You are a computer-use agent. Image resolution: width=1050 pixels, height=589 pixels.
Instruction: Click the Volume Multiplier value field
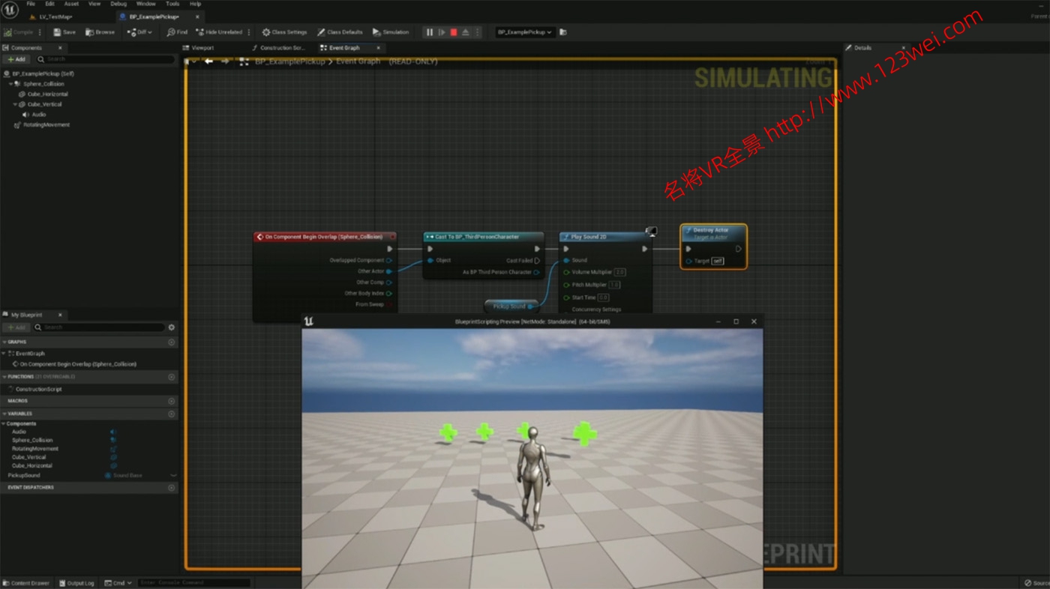tap(620, 273)
